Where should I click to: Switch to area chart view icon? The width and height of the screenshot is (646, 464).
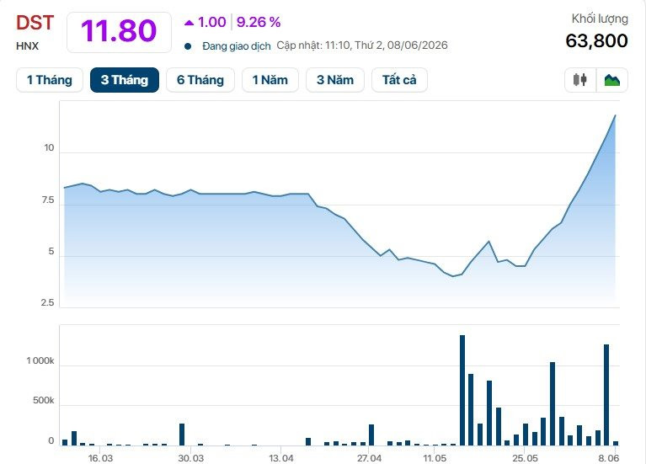[x=611, y=79]
